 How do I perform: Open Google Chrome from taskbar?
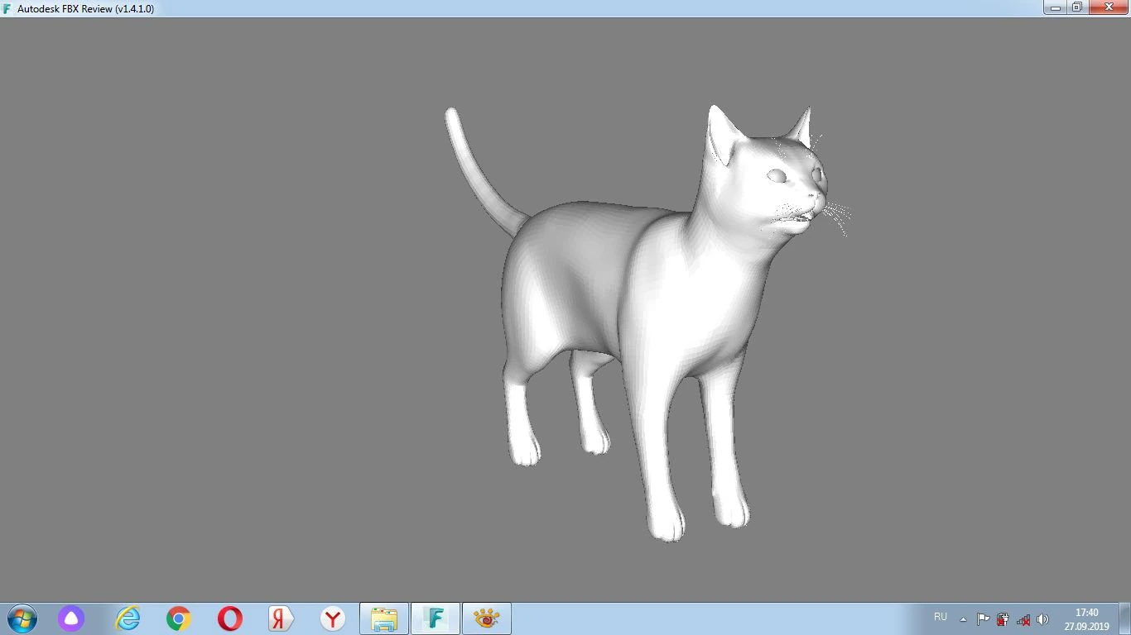(x=179, y=618)
